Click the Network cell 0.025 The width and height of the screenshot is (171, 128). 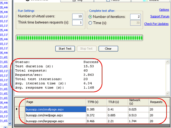click(139, 109)
